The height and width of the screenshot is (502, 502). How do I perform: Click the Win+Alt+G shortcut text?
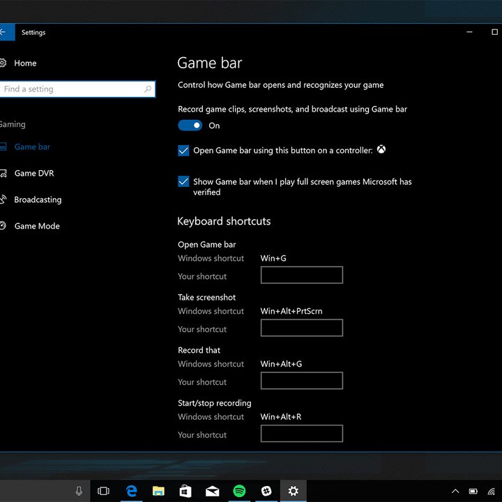(x=281, y=364)
